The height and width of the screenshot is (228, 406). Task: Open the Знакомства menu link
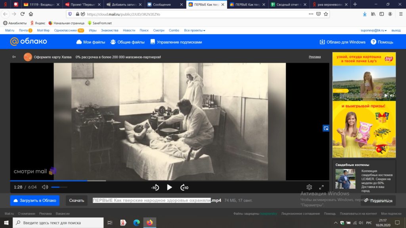tap(110, 30)
